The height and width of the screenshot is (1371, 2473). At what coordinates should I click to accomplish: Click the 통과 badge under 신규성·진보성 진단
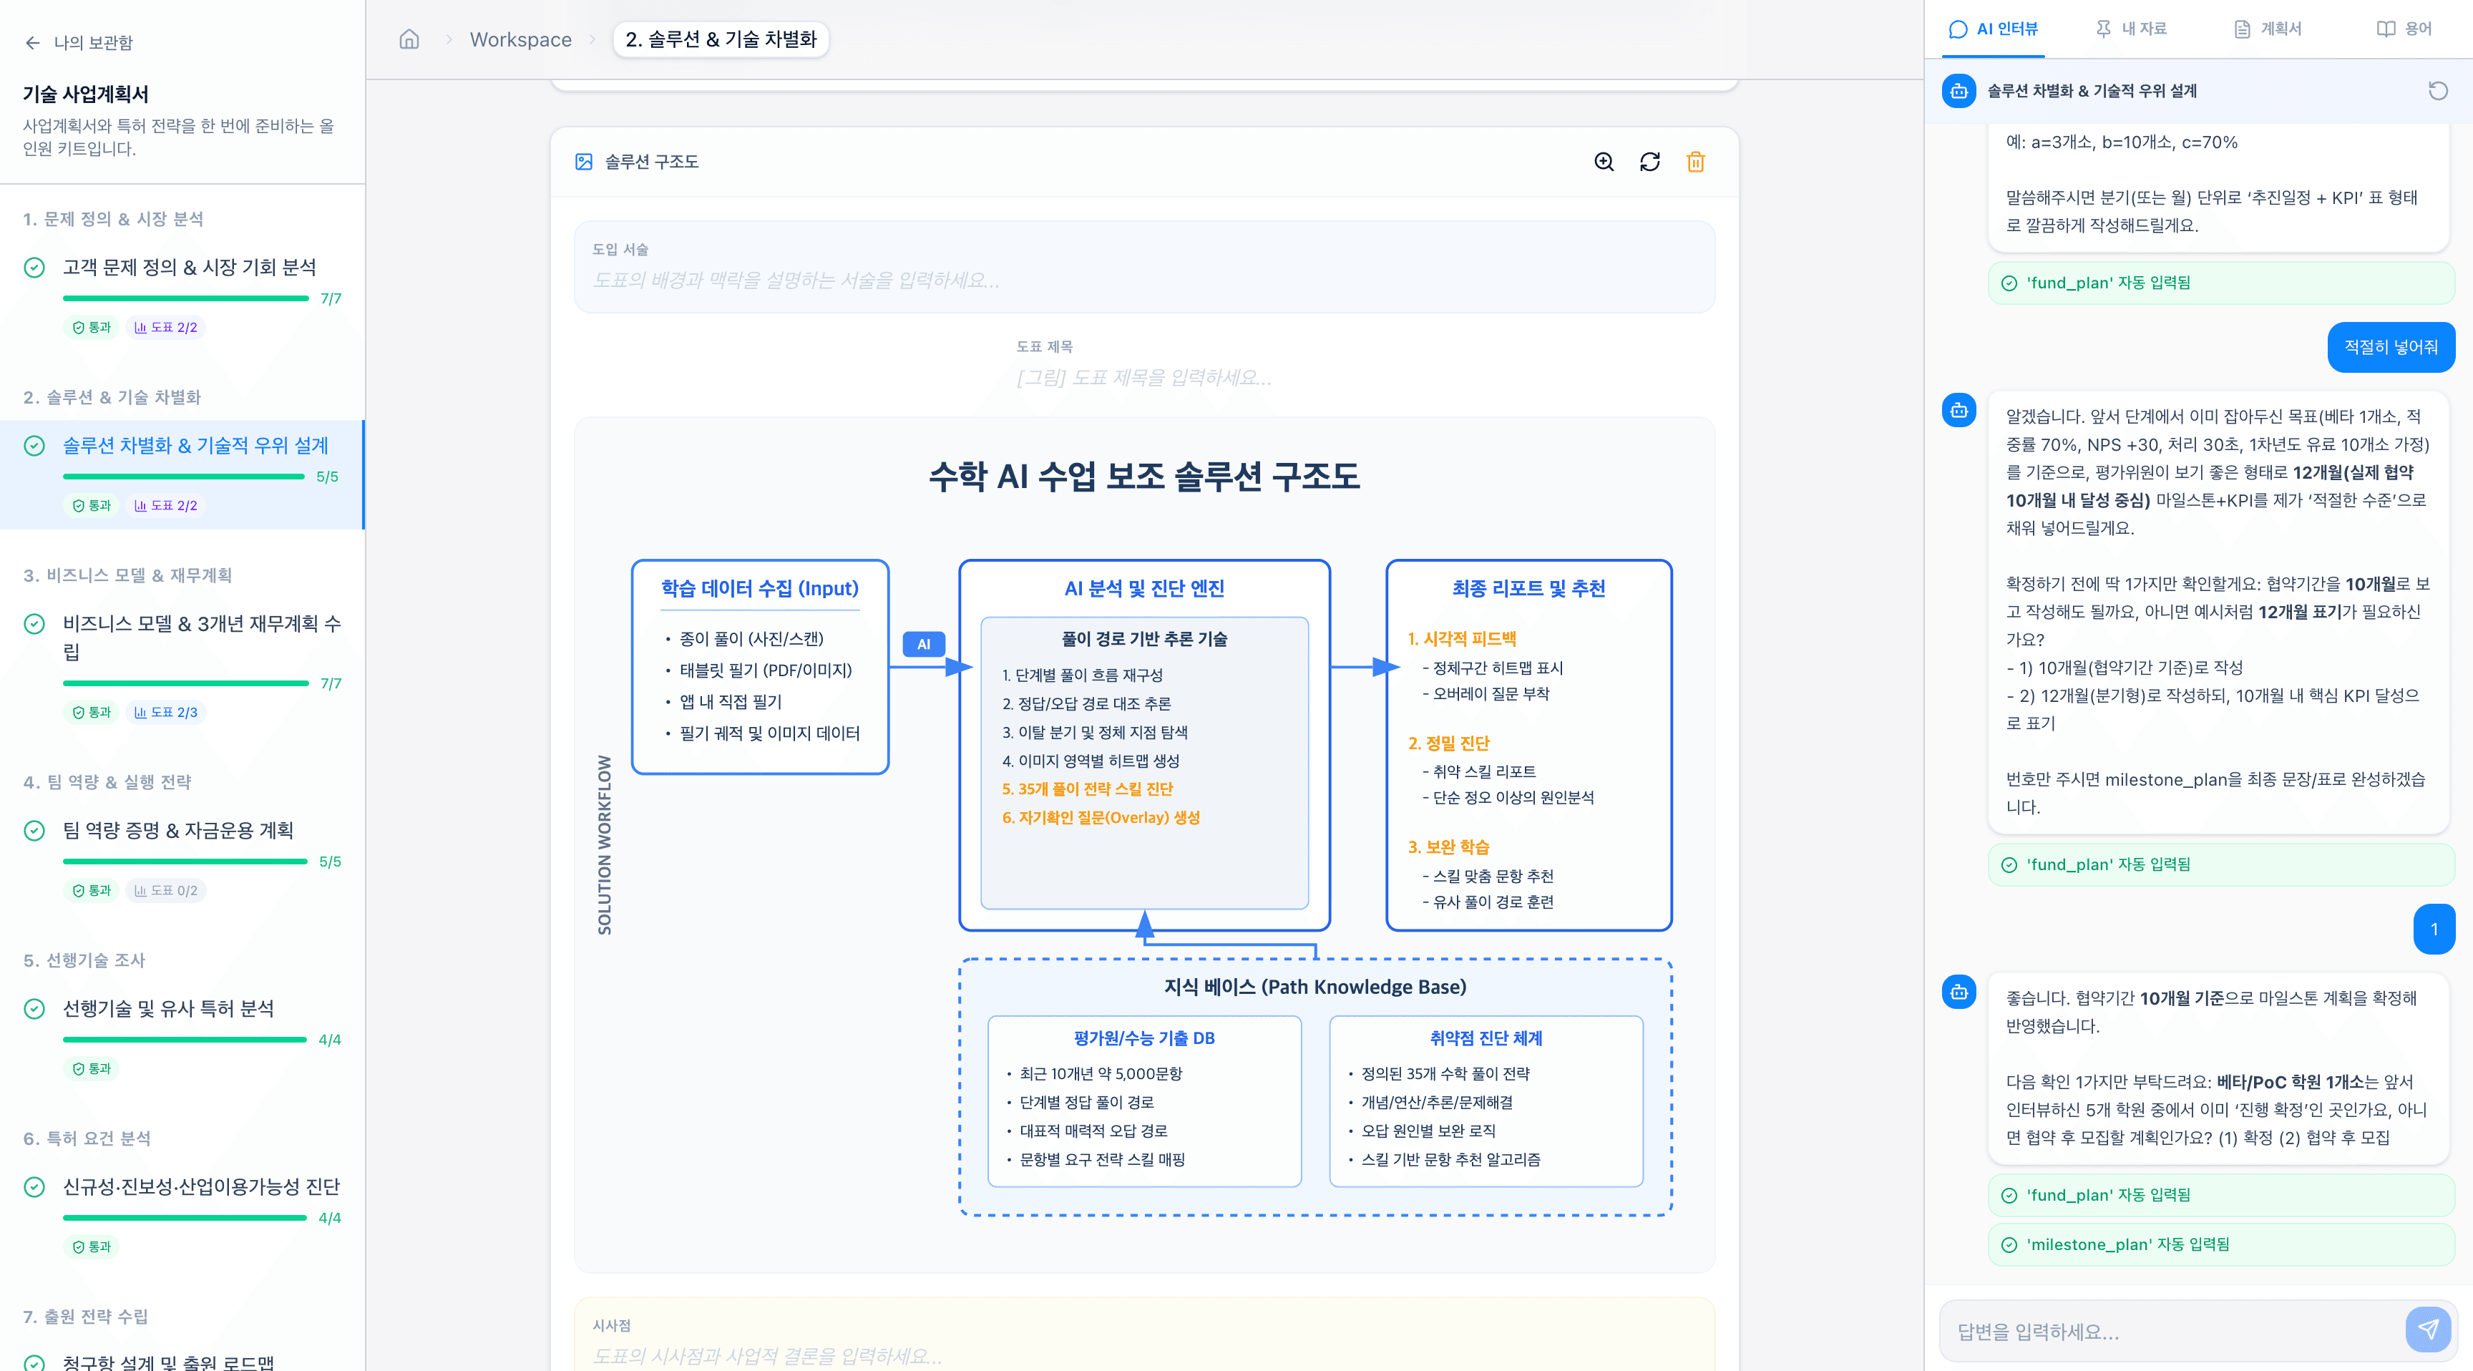pyautogui.click(x=91, y=1246)
